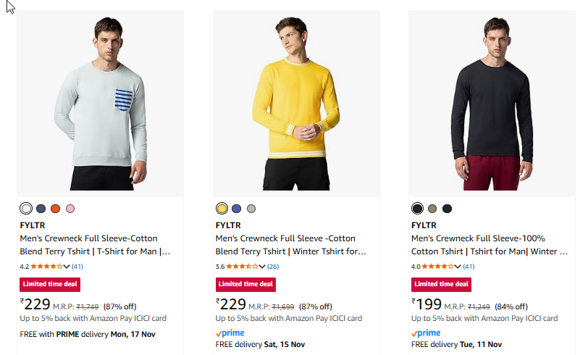Select the olive green swatch on third product
588x355 pixels.
[432, 209]
